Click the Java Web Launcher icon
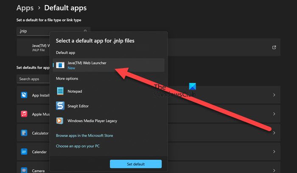This screenshot has width=297, height=173. pyautogui.click(x=60, y=65)
